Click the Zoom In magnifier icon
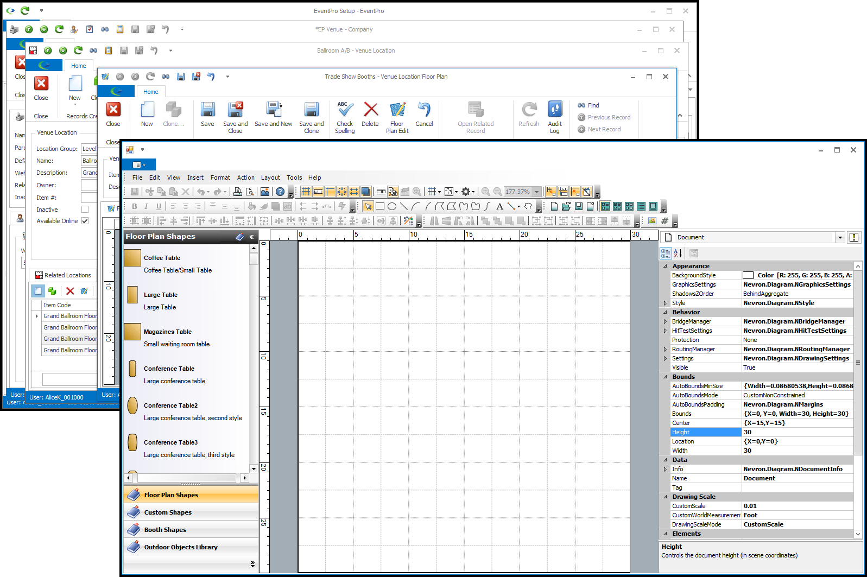The image size is (867, 577). coord(485,192)
